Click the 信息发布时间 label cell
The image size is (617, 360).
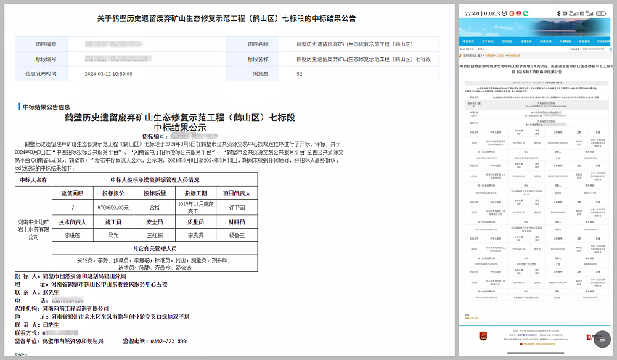(x=41, y=74)
